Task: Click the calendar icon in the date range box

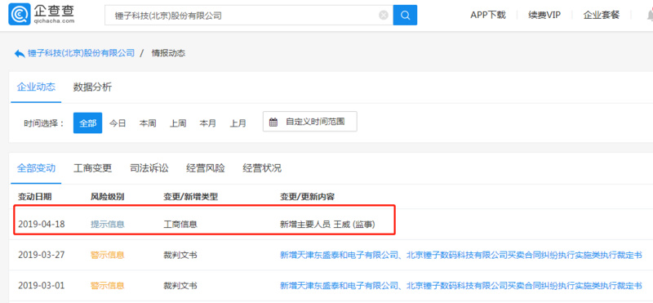Action: 273,123
